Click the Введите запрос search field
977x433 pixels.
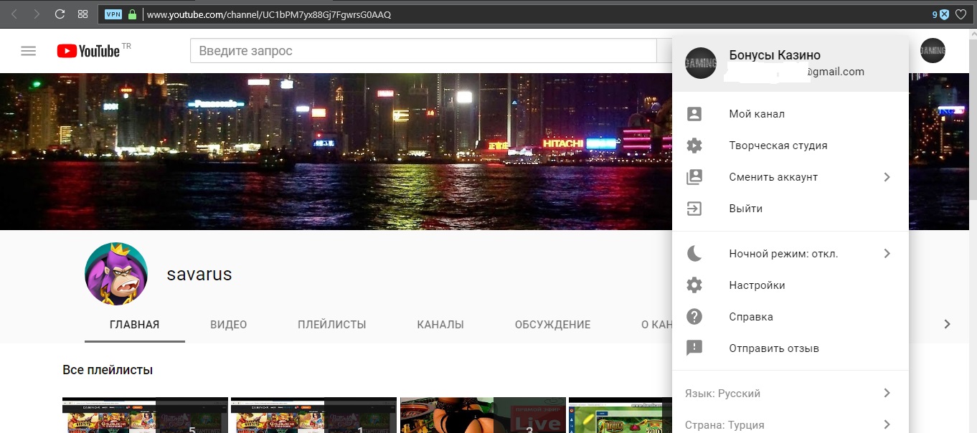423,51
